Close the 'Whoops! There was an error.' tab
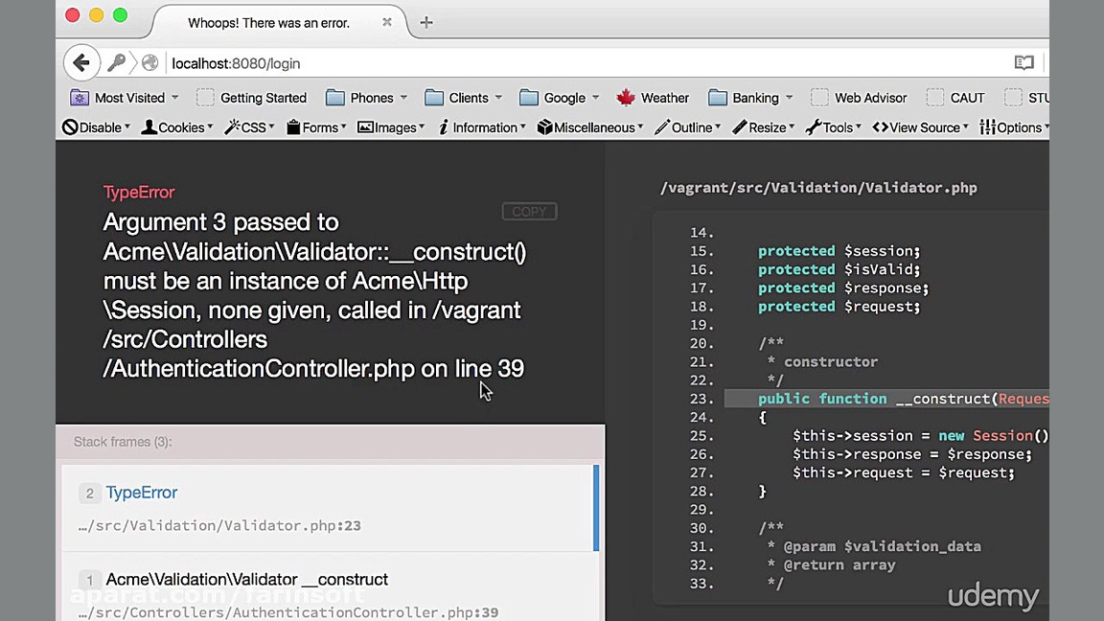 pyautogui.click(x=387, y=22)
